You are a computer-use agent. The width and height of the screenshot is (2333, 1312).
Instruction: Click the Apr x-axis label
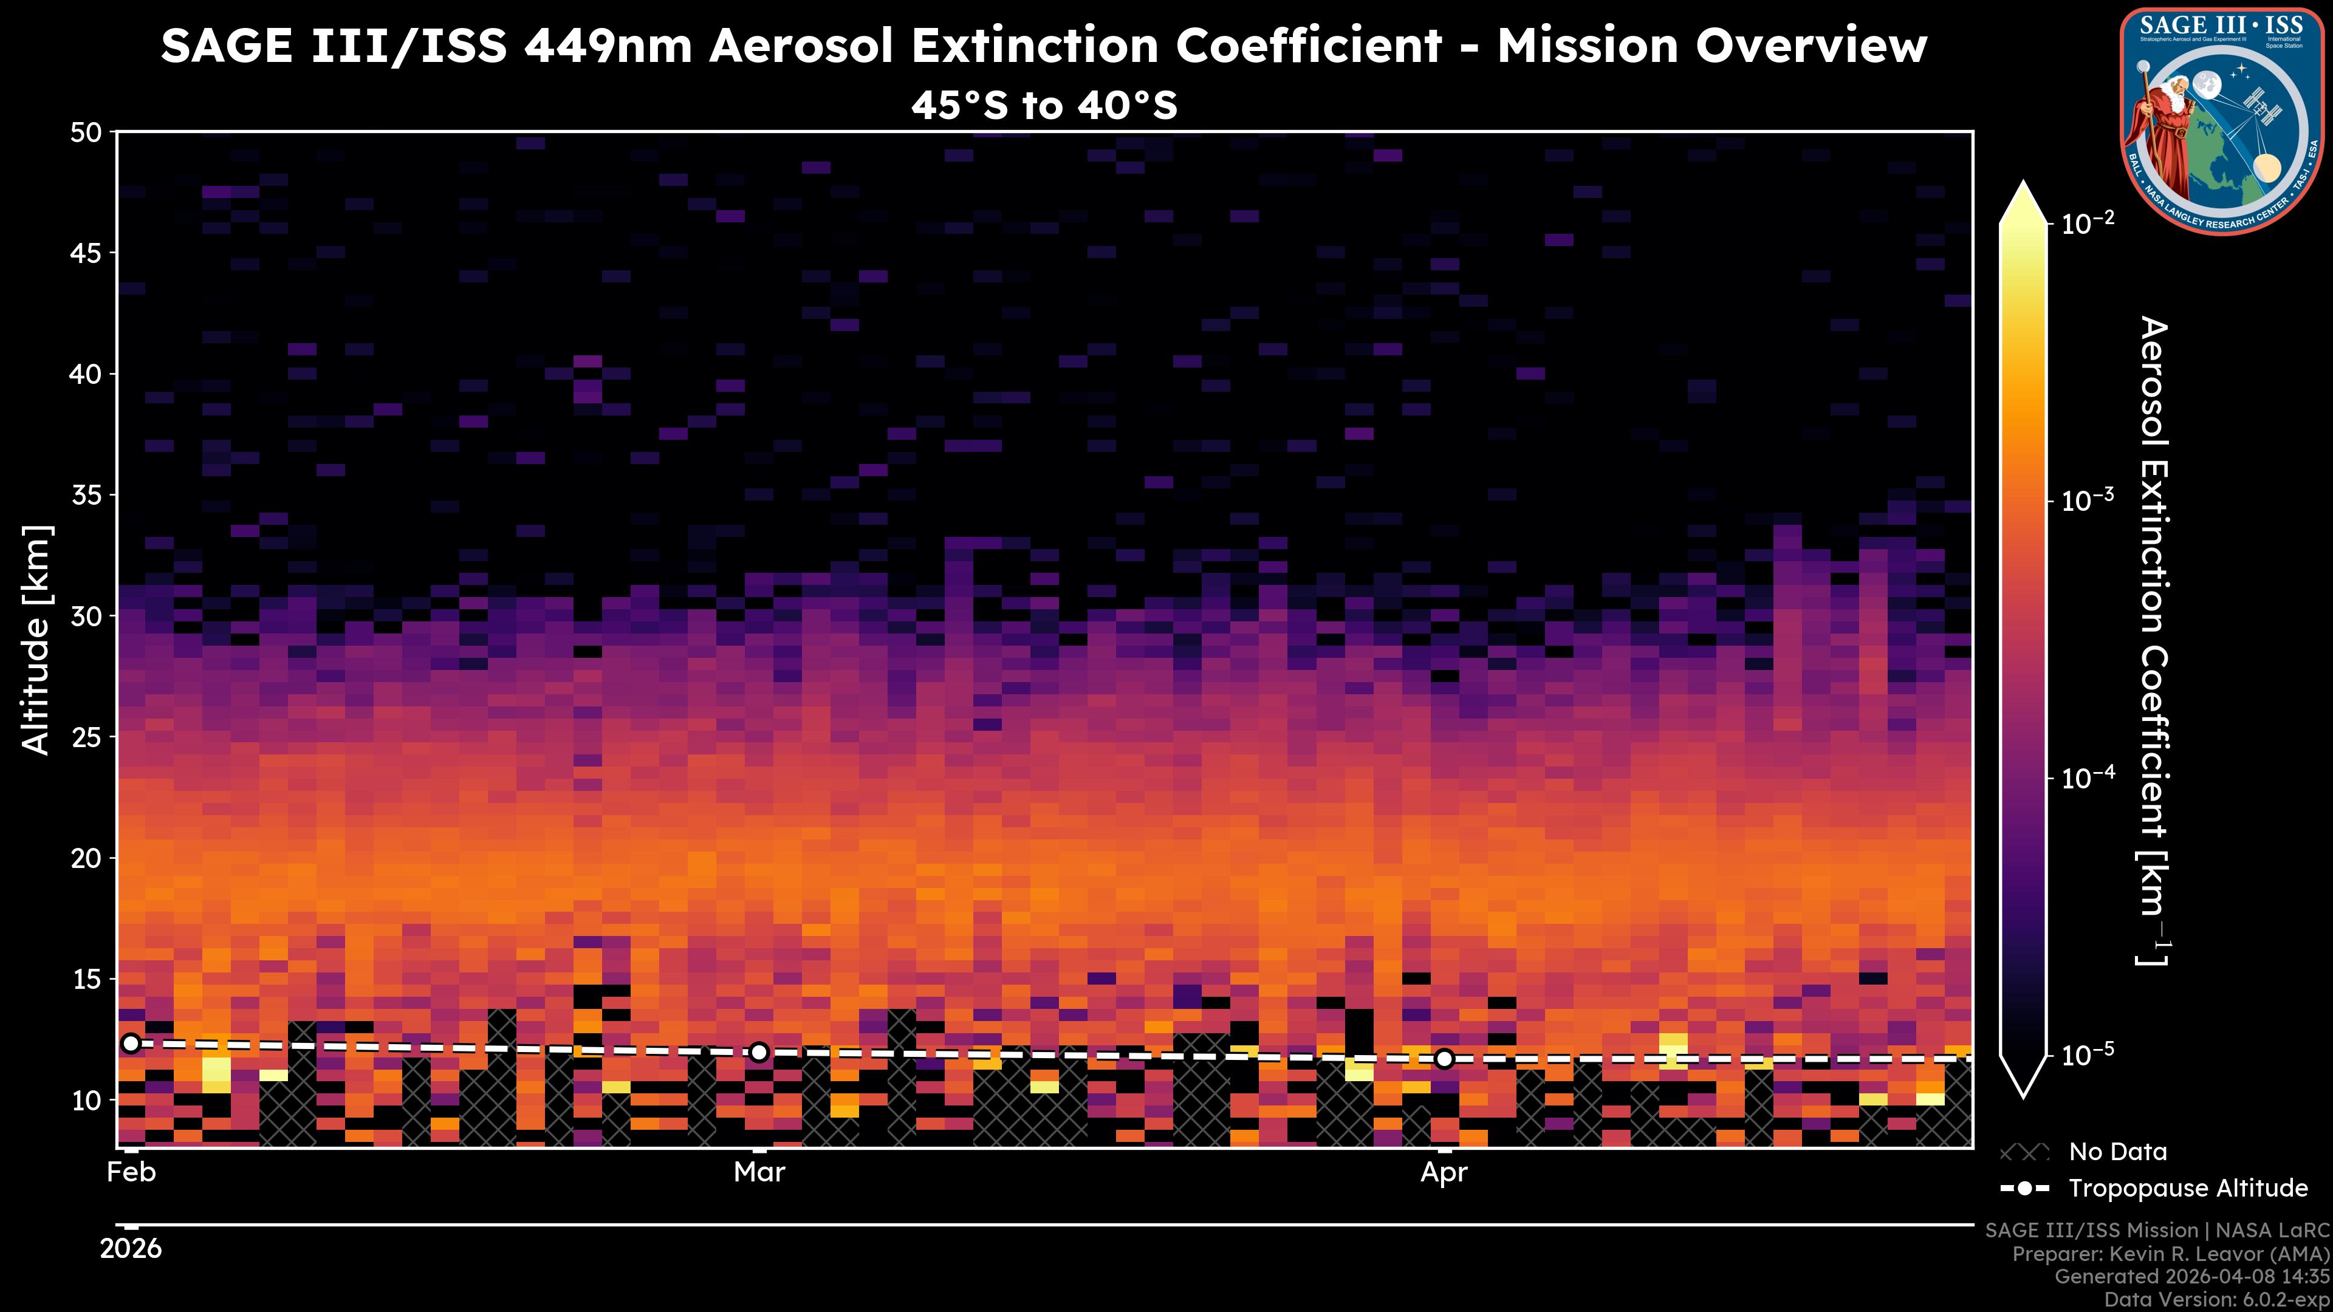coord(1444,1172)
